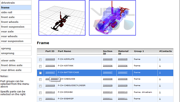Screen dimensions: 180x102
Task: Choose the rear drive axle group
Action: tap(16, 70)
